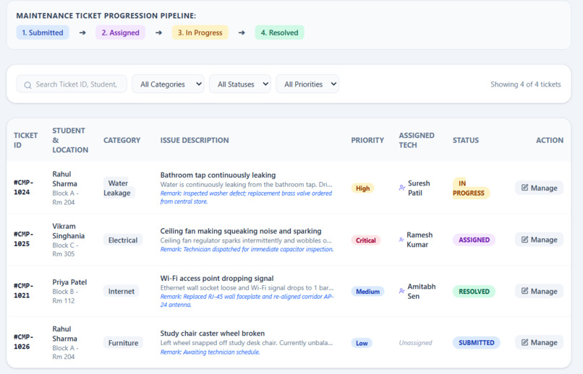
Task: Click the RESOLVED status badge
Action: point(474,291)
